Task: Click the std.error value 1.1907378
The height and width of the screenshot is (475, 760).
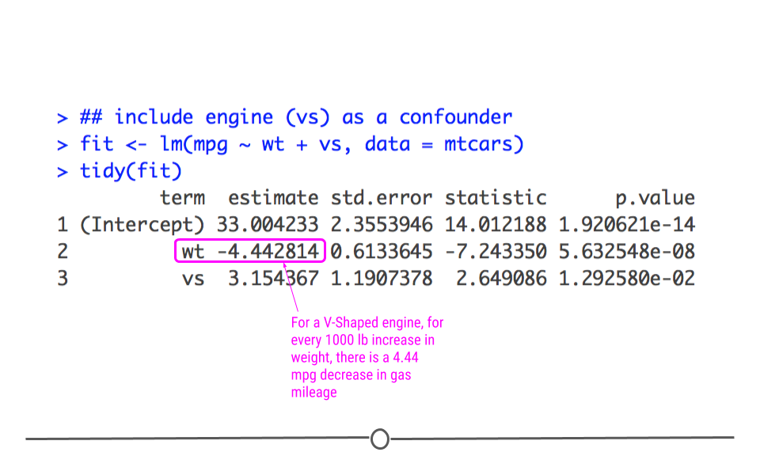Action: tap(382, 279)
